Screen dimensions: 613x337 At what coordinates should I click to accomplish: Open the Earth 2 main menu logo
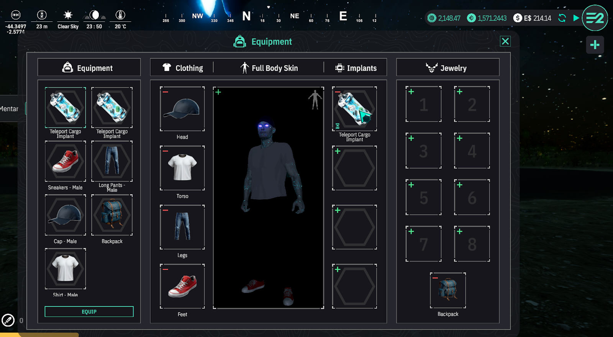click(x=595, y=18)
